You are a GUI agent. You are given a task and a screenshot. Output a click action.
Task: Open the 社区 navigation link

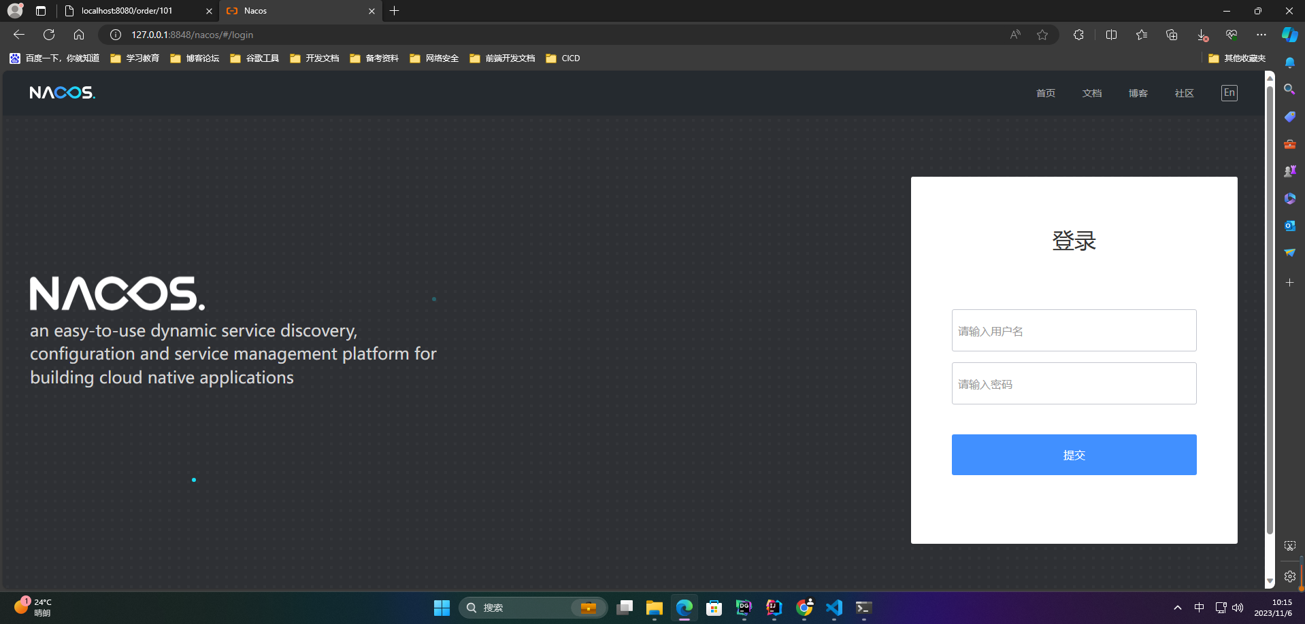[x=1185, y=93]
